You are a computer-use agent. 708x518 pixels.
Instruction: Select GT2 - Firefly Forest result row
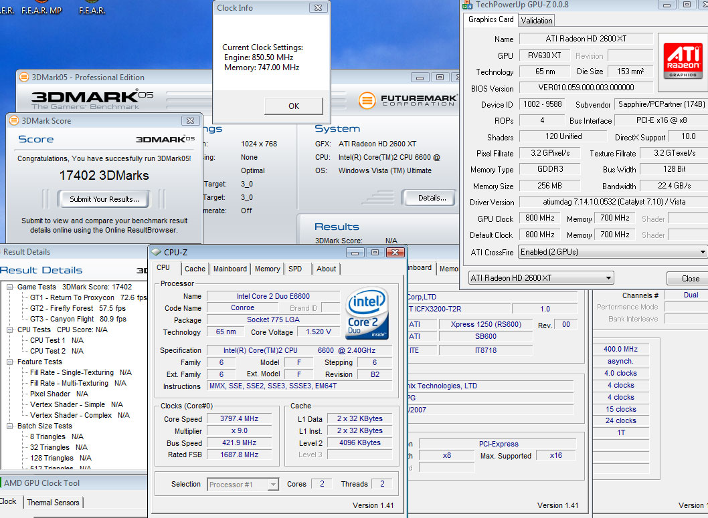(x=78, y=308)
